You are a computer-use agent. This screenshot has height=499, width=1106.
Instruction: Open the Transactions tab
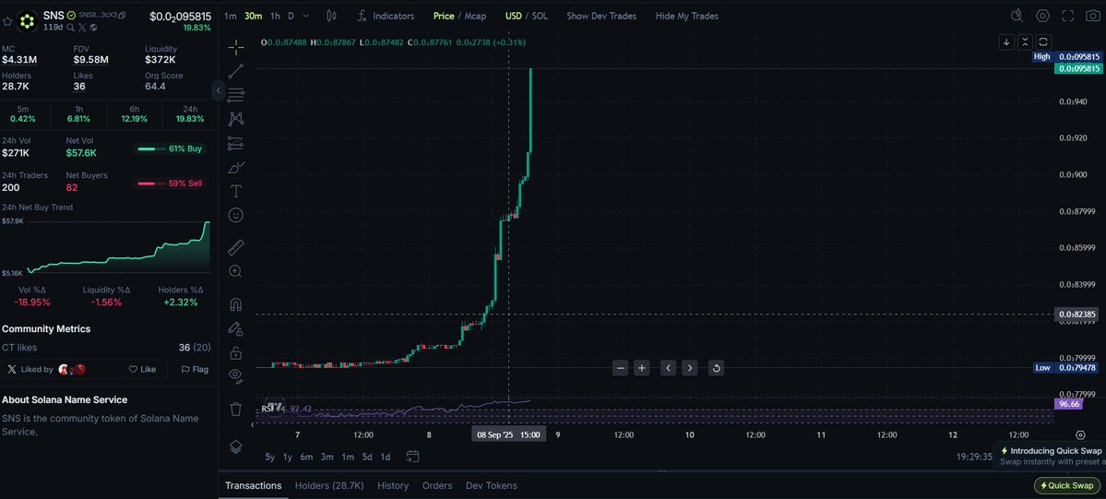(254, 485)
